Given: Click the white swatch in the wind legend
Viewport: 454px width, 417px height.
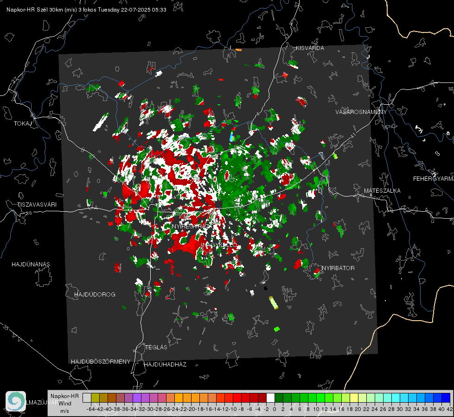Looking at the screenshot, I should [x=270, y=398].
